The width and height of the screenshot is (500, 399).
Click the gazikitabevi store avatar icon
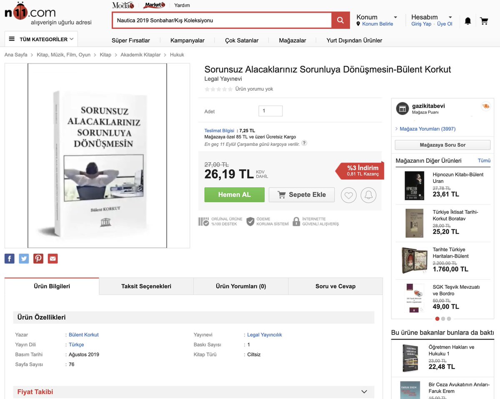402,108
